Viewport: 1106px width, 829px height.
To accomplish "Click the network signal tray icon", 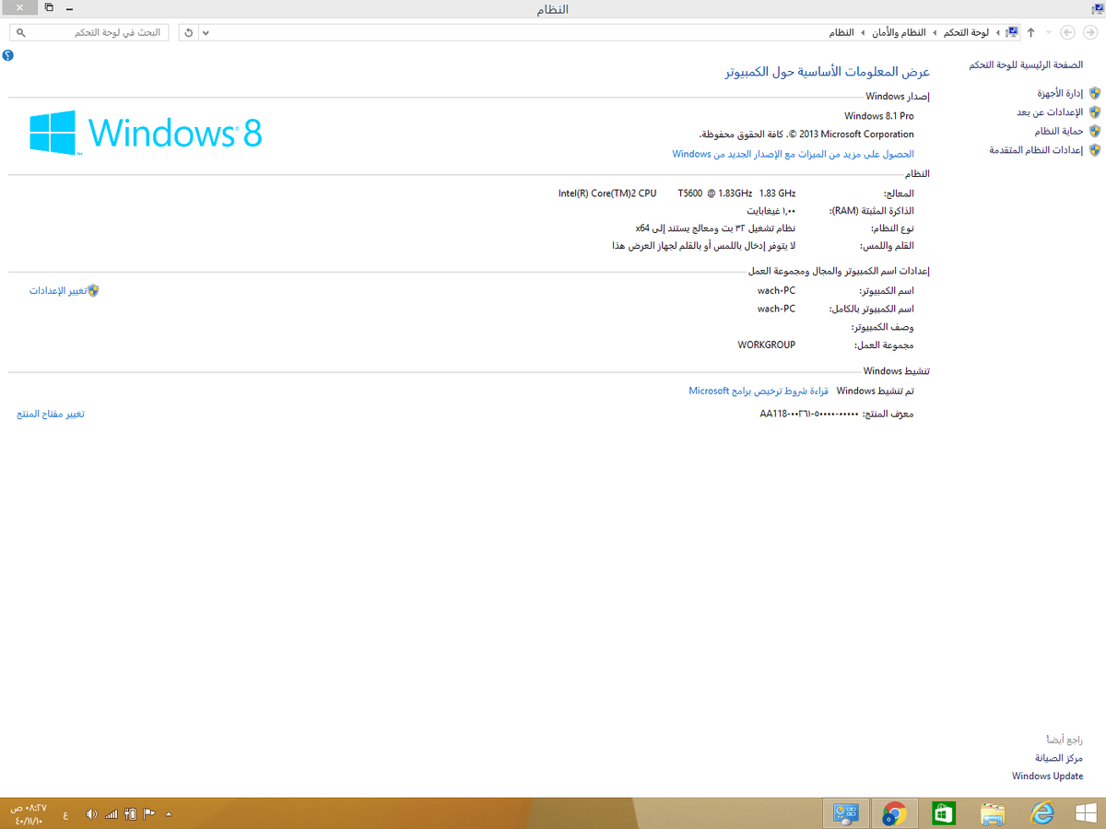I will click(112, 814).
